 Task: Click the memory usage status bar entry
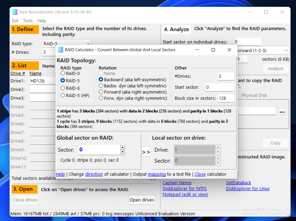[55, 214]
